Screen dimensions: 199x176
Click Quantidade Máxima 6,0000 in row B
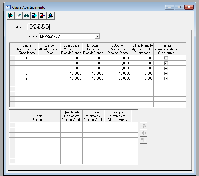click(71, 63)
